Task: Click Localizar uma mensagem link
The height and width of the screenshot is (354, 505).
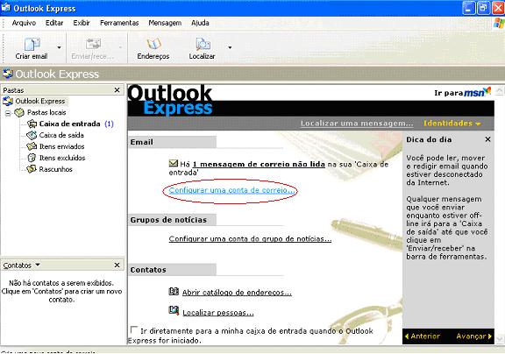Action: pos(357,124)
